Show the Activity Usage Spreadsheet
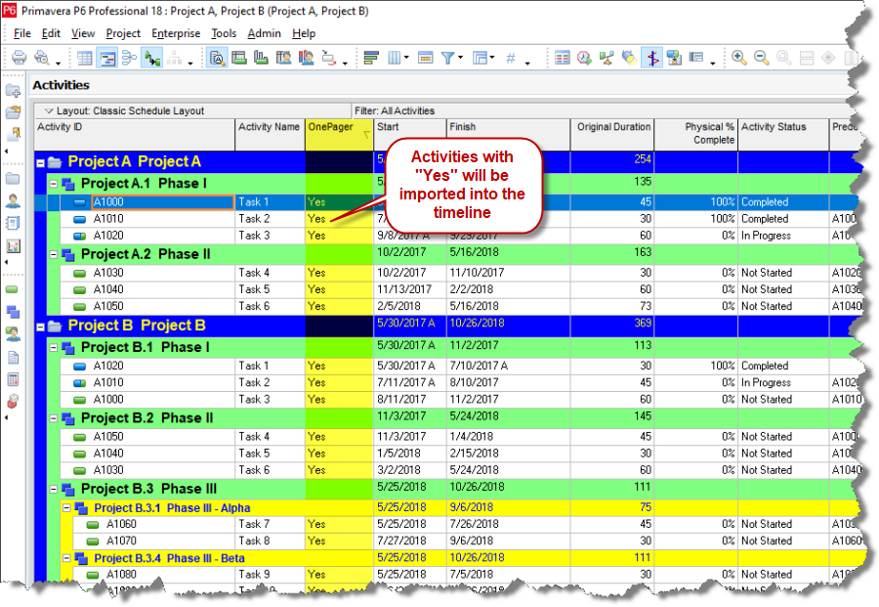The image size is (879, 607). pyautogui.click(x=239, y=58)
